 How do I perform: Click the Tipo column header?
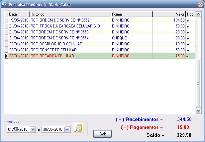tap(190, 14)
